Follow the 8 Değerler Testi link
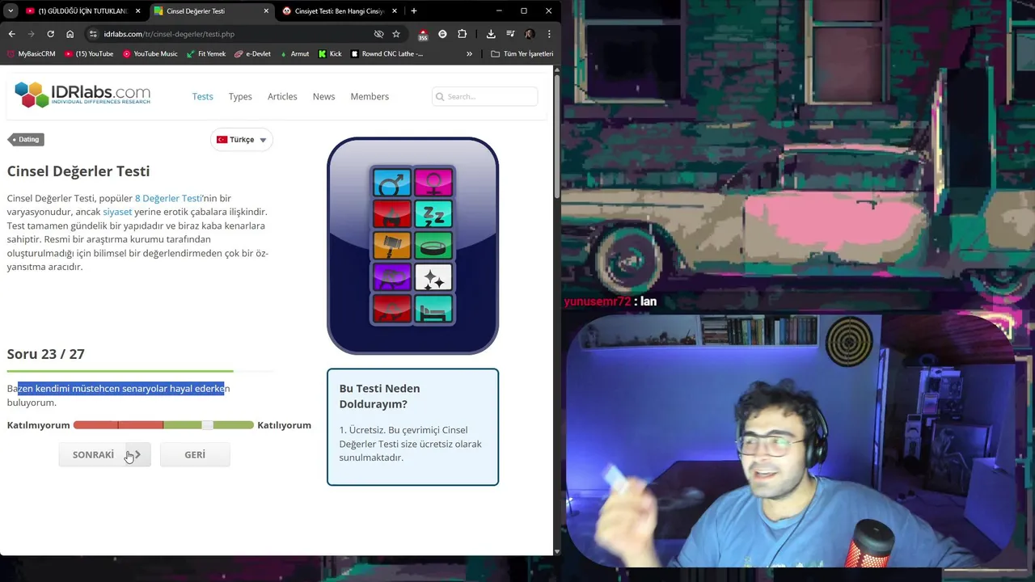 click(x=168, y=198)
